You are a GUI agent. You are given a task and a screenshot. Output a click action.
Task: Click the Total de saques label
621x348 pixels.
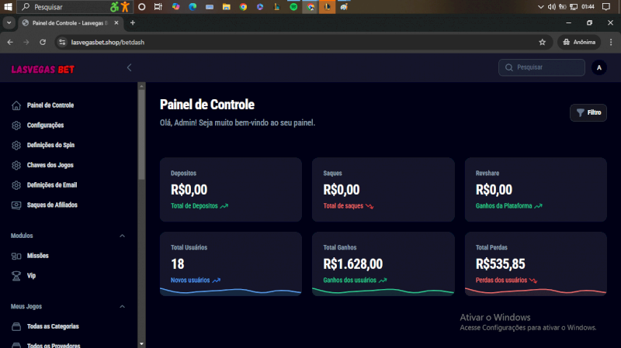tap(343, 206)
